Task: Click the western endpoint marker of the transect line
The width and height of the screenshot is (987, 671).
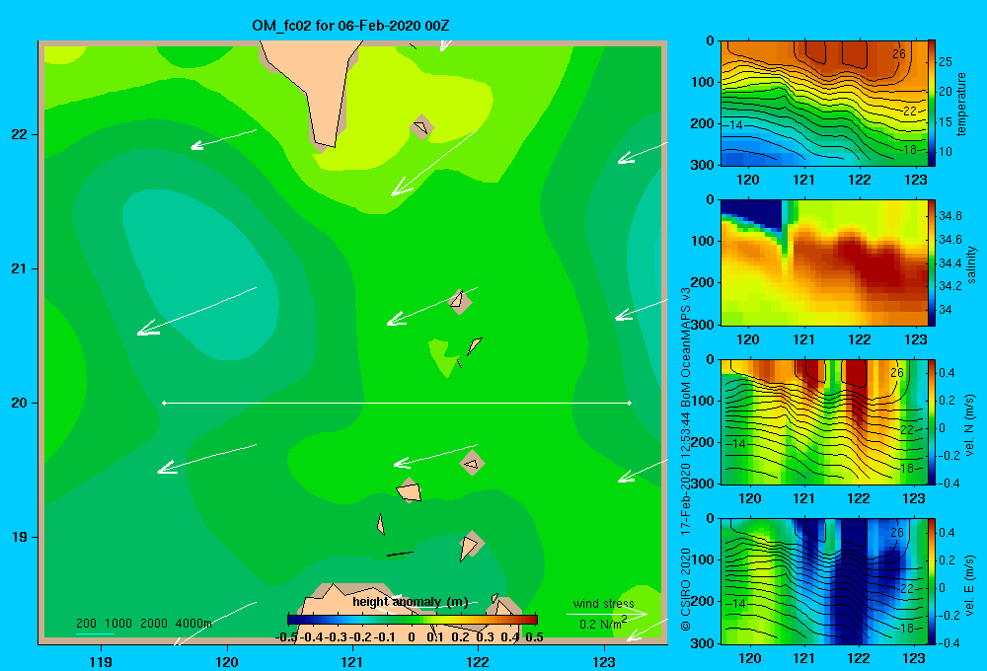Action: click(164, 403)
